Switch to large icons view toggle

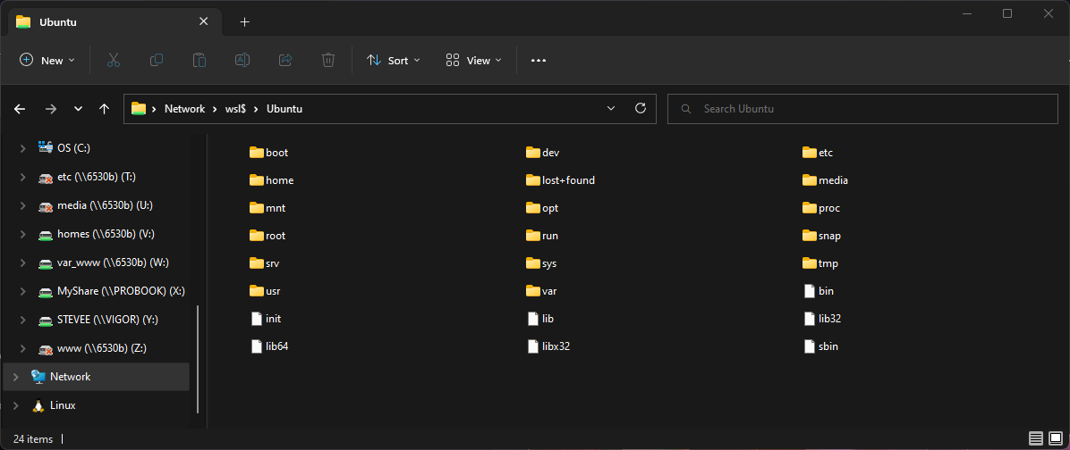[x=1055, y=438]
